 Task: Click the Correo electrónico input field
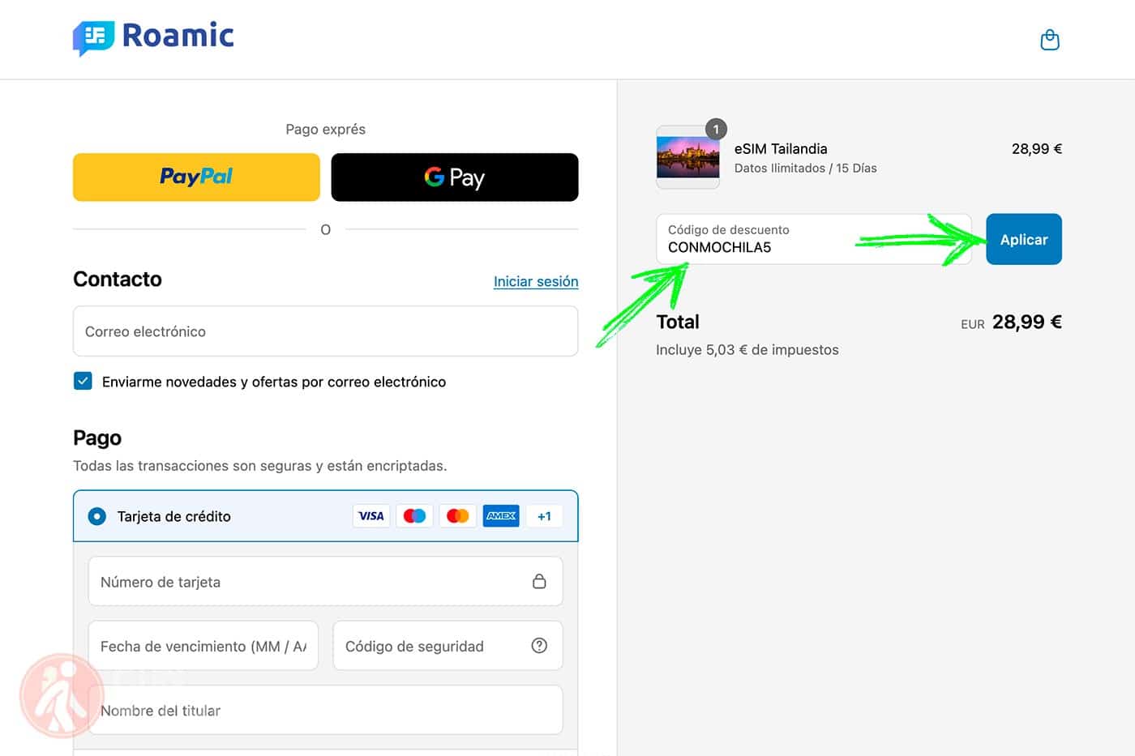pyautogui.click(x=325, y=331)
